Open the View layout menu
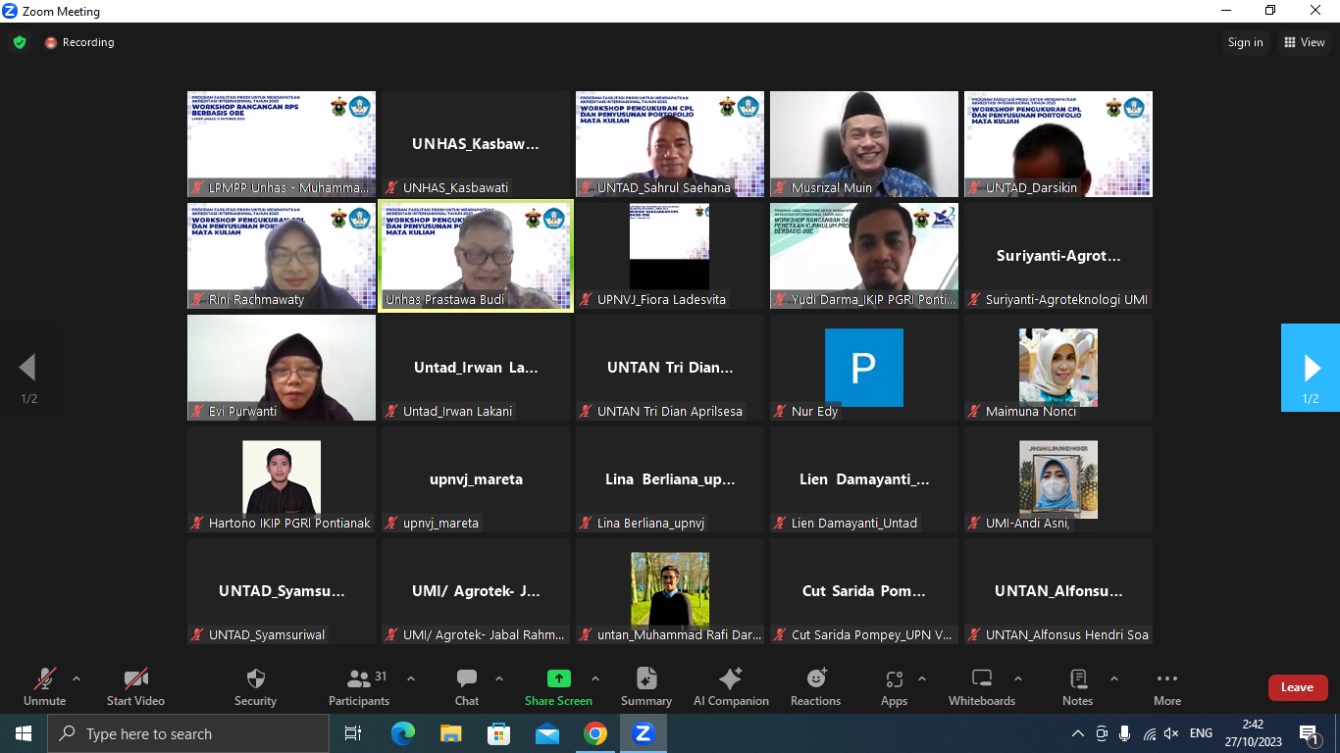This screenshot has height=753, width=1340. 1304,42
